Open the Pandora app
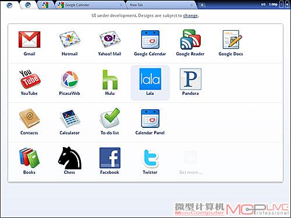The height and width of the screenshot is (218, 291). pyautogui.click(x=190, y=79)
